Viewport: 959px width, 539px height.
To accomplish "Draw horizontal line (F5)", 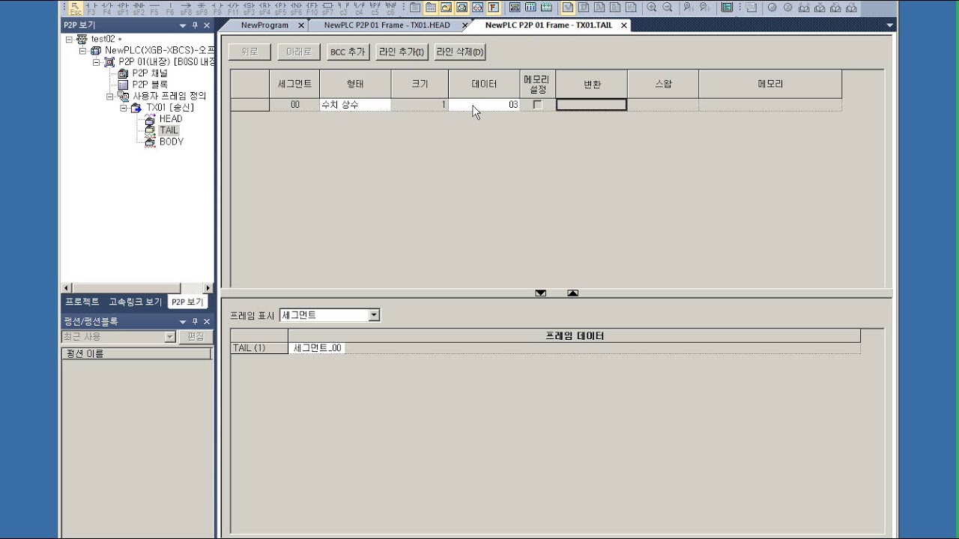I will tap(154, 7).
